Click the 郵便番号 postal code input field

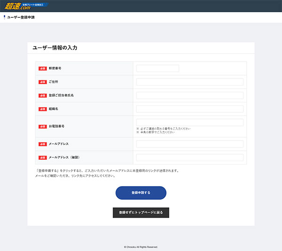pos(157,69)
